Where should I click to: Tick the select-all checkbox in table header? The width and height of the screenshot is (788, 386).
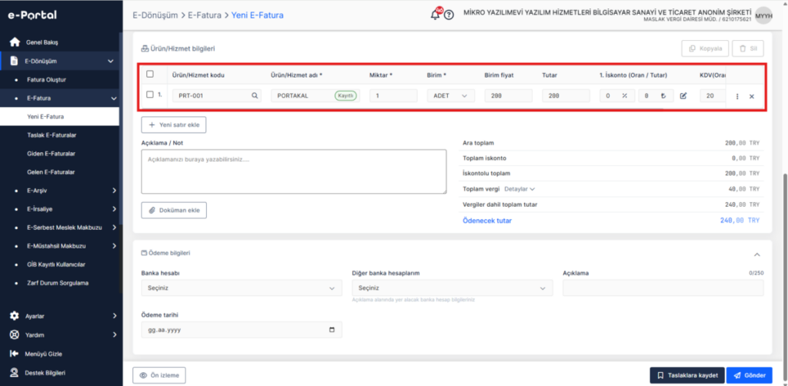pos(150,75)
